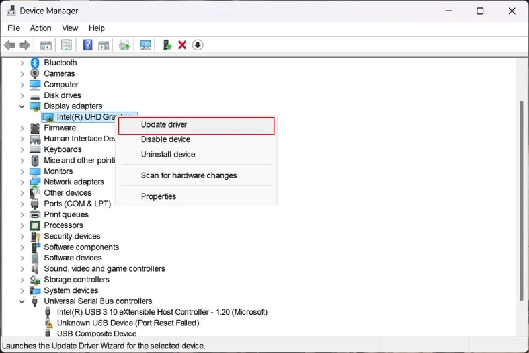
Task: Click the Processors icon
Action: coord(35,225)
